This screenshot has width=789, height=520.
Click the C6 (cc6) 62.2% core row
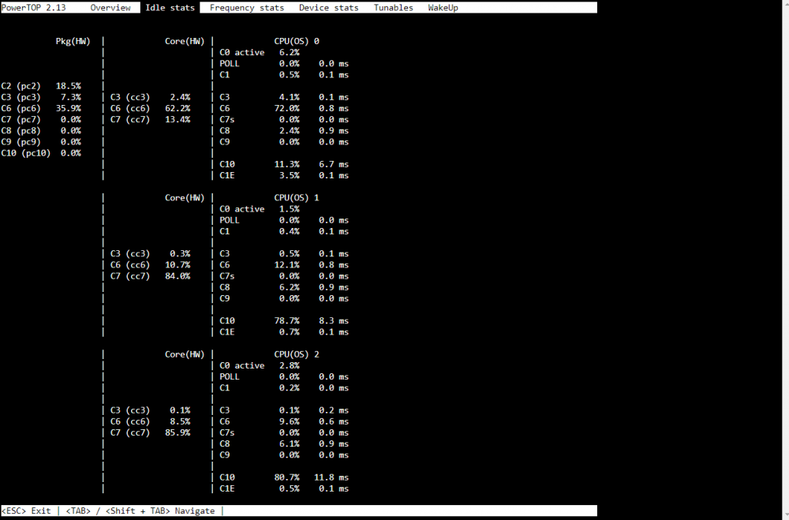(x=150, y=108)
